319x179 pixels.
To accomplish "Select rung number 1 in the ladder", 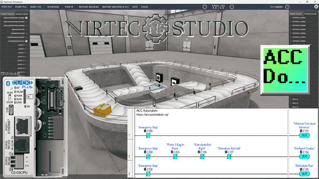I will pyautogui.click(x=129, y=135).
